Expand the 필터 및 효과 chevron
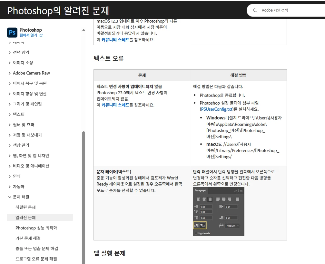The height and width of the screenshot is (264, 325). click(10, 125)
